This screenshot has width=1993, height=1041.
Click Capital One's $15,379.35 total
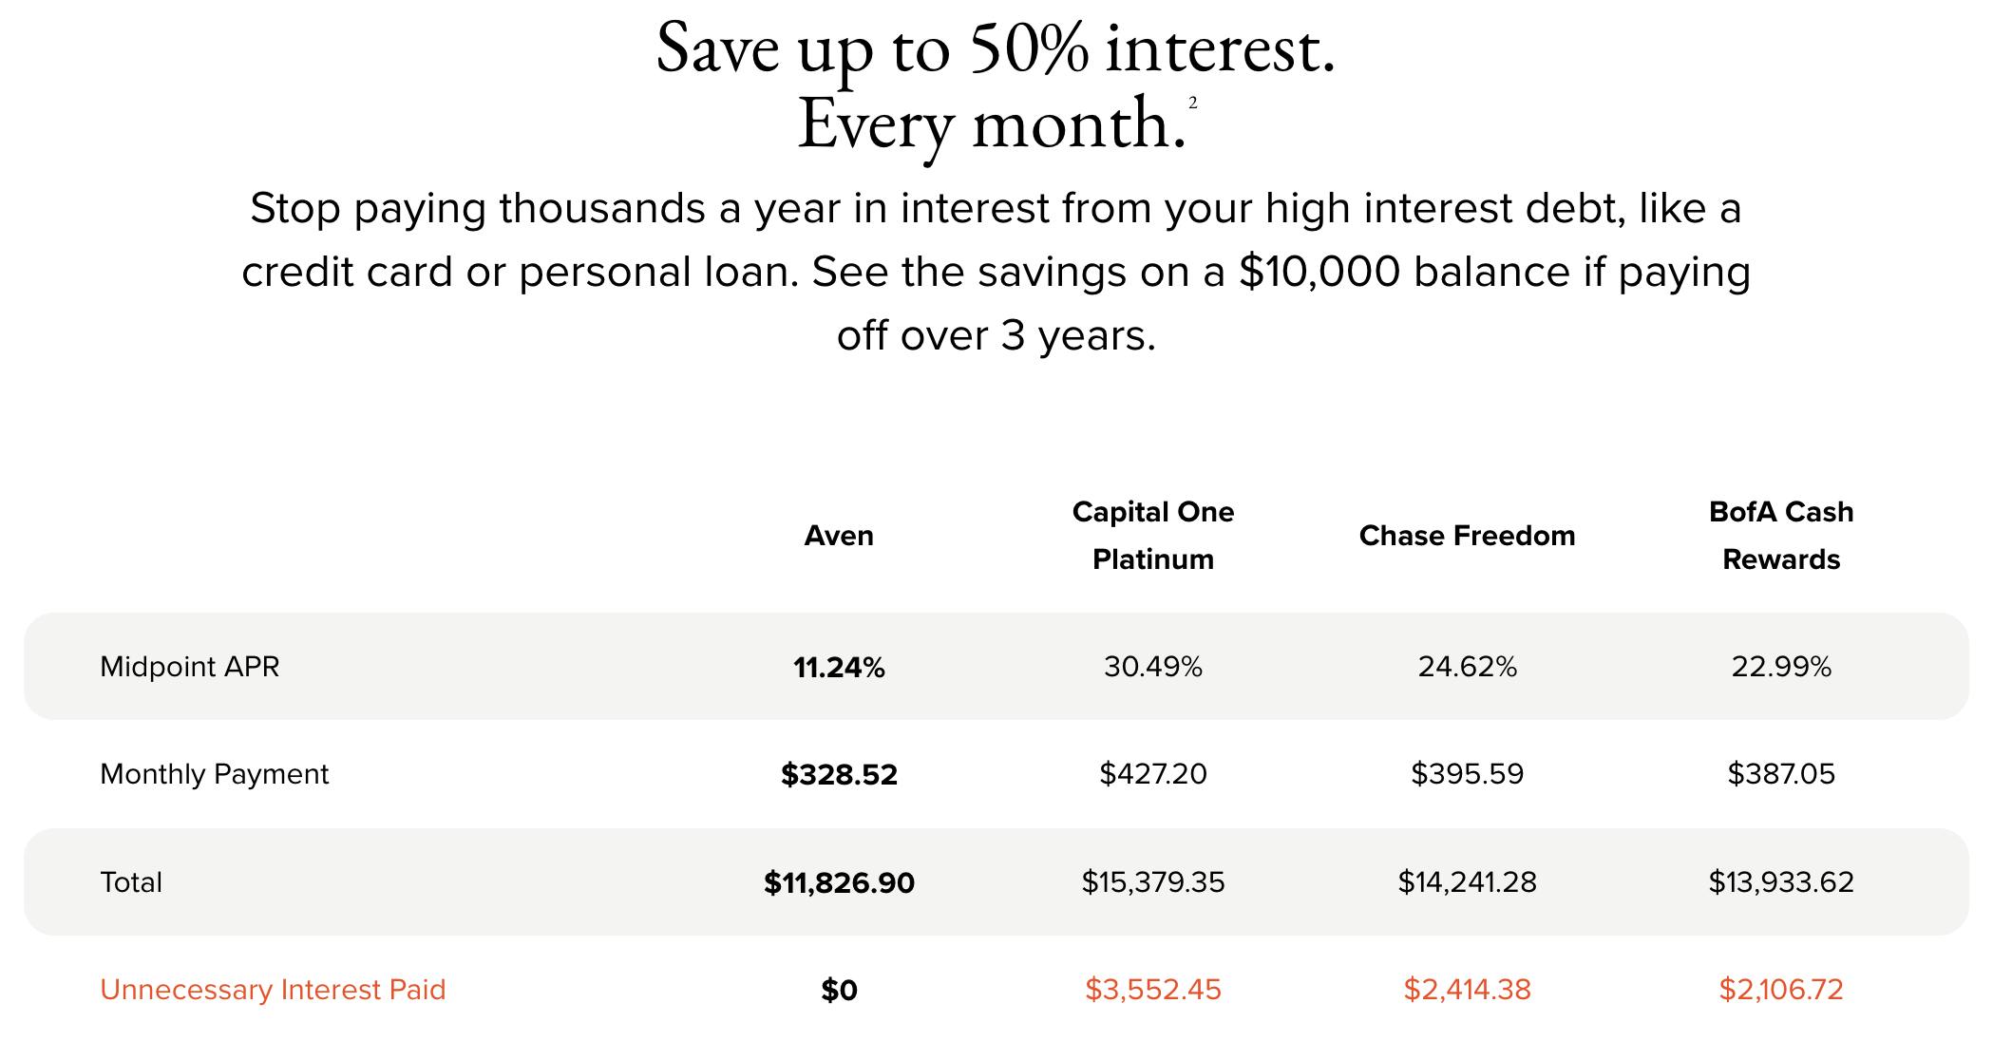[x=1152, y=882]
